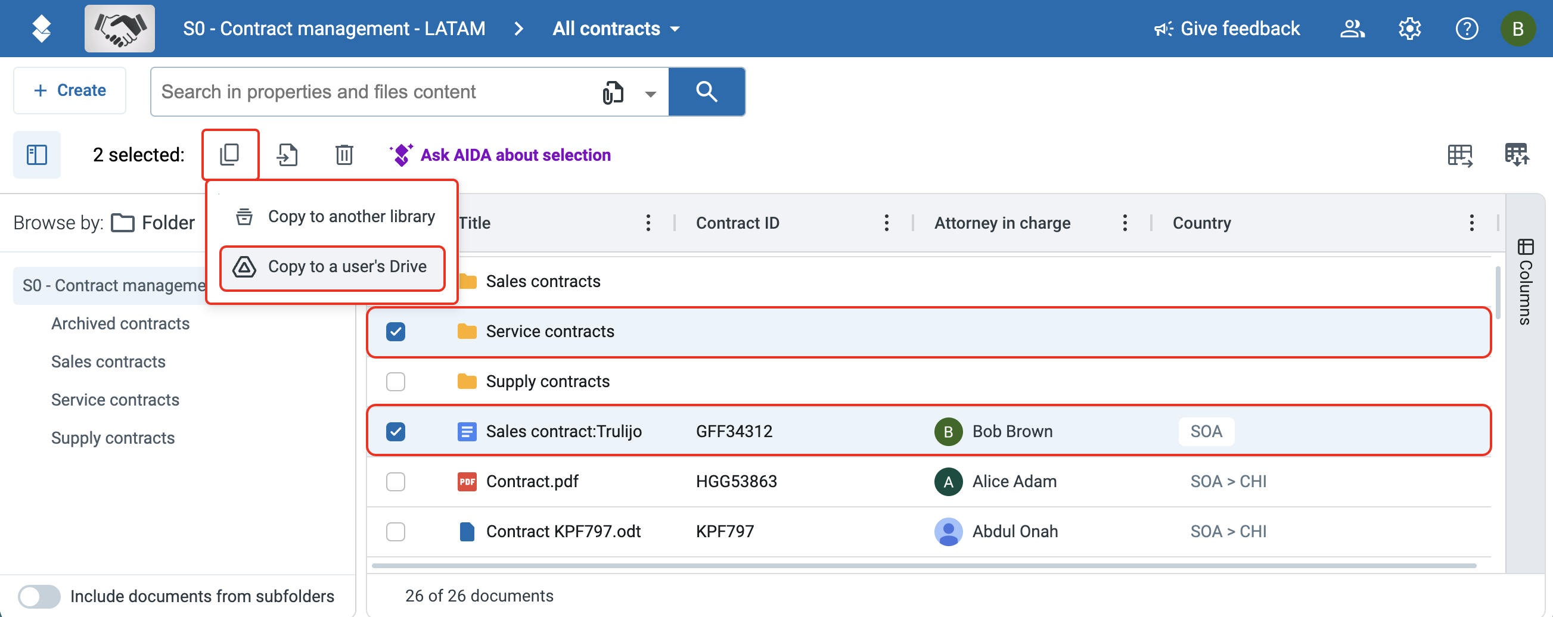The image size is (1553, 617).
Task: Click the blue search magnifier button
Action: click(707, 92)
